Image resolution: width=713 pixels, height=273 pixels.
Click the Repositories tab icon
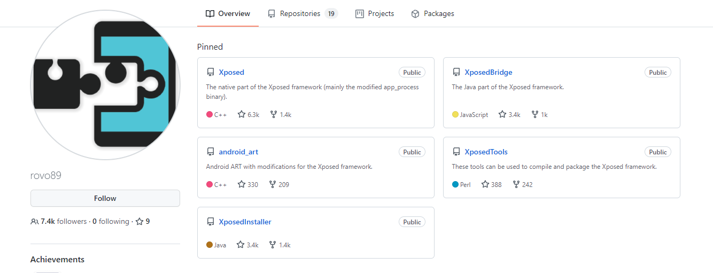click(x=272, y=14)
